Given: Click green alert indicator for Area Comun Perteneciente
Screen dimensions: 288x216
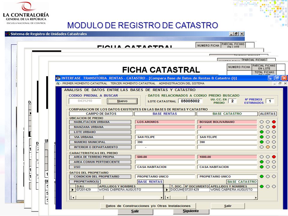Looking at the screenshot, I should tap(262, 162).
